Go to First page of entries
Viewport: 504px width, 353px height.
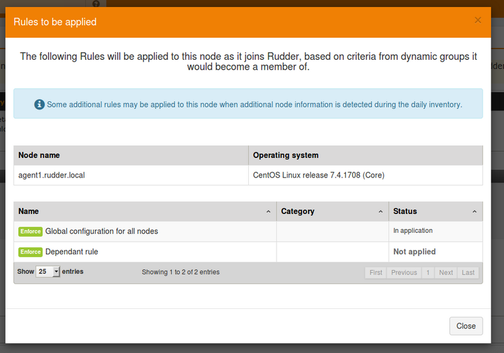[375, 273]
